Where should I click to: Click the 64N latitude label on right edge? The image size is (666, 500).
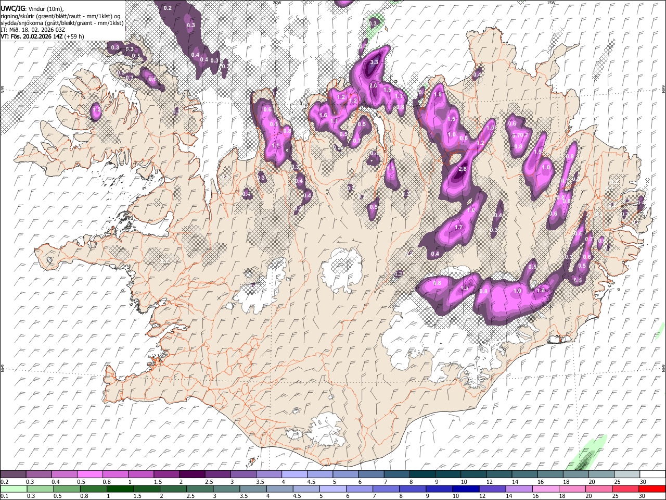tap(663, 368)
